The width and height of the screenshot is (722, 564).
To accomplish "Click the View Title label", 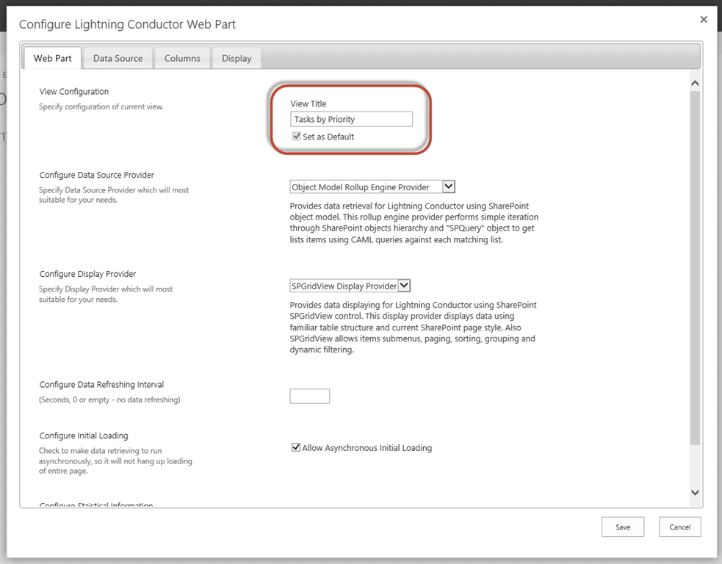I will point(308,104).
